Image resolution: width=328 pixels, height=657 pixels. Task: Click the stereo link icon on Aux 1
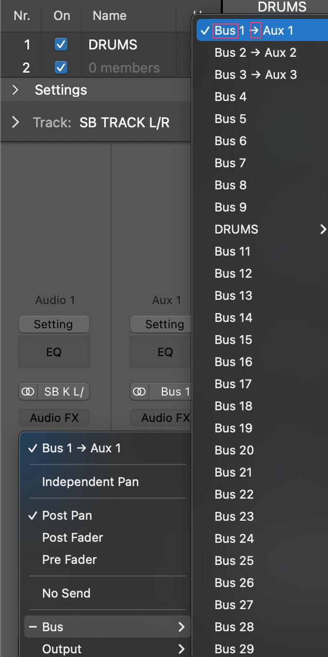click(x=139, y=392)
